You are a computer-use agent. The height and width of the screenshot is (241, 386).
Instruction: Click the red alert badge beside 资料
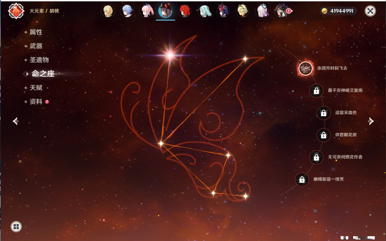click(47, 102)
